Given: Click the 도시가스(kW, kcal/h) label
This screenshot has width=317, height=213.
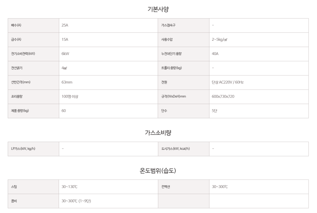Looking at the screenshot, I should (x=176, y=149).
